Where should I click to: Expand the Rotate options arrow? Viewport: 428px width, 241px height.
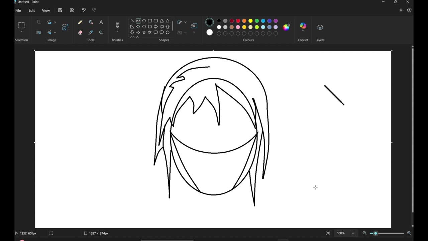point(55,22)
